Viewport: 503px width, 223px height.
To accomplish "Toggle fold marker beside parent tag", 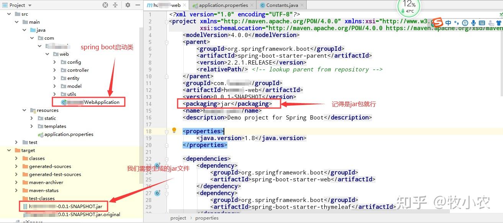I will [x=167, y=42].
